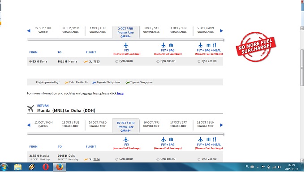Go to previous return dates arrow
Screen dimensions: 306x172
29,125
